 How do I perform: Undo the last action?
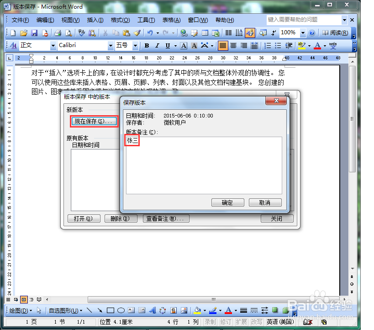[150, 33]
